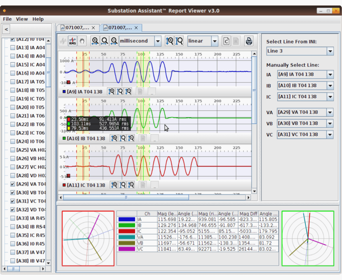Screen dimensions: 342x280
Task: Collapse the channel panel with < button
Action: coord(6,29)
